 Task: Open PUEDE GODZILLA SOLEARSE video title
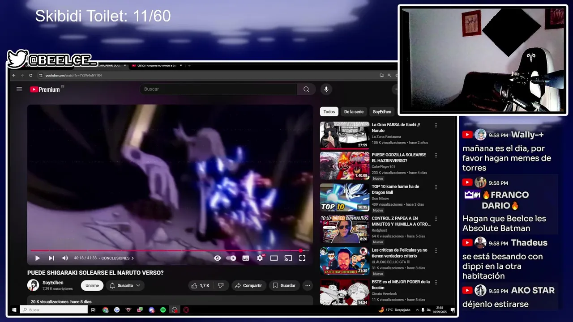coord(398,157)
